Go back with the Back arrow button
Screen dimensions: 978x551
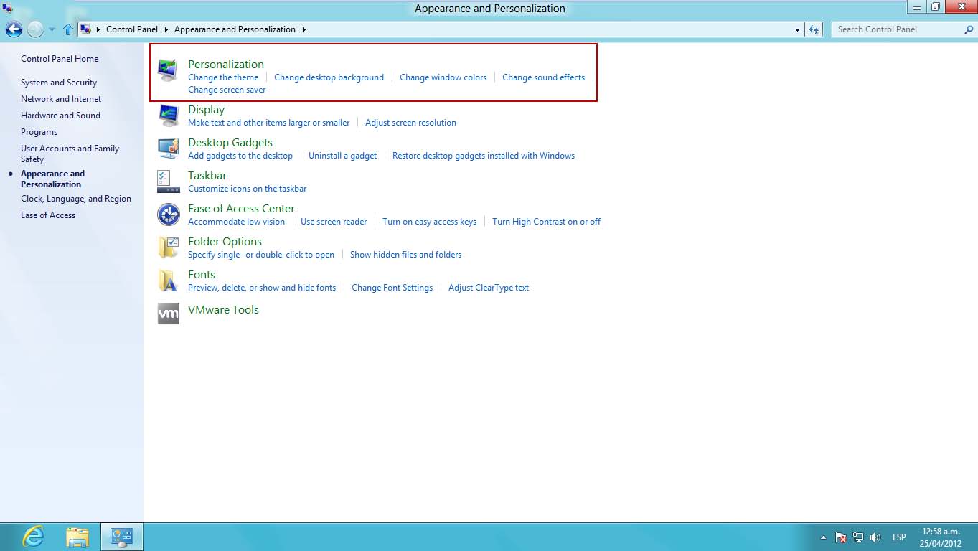[x=14, y=29]
